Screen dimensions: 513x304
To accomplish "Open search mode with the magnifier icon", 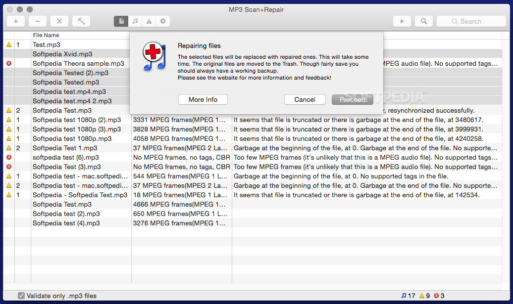I will click(423, 21).
